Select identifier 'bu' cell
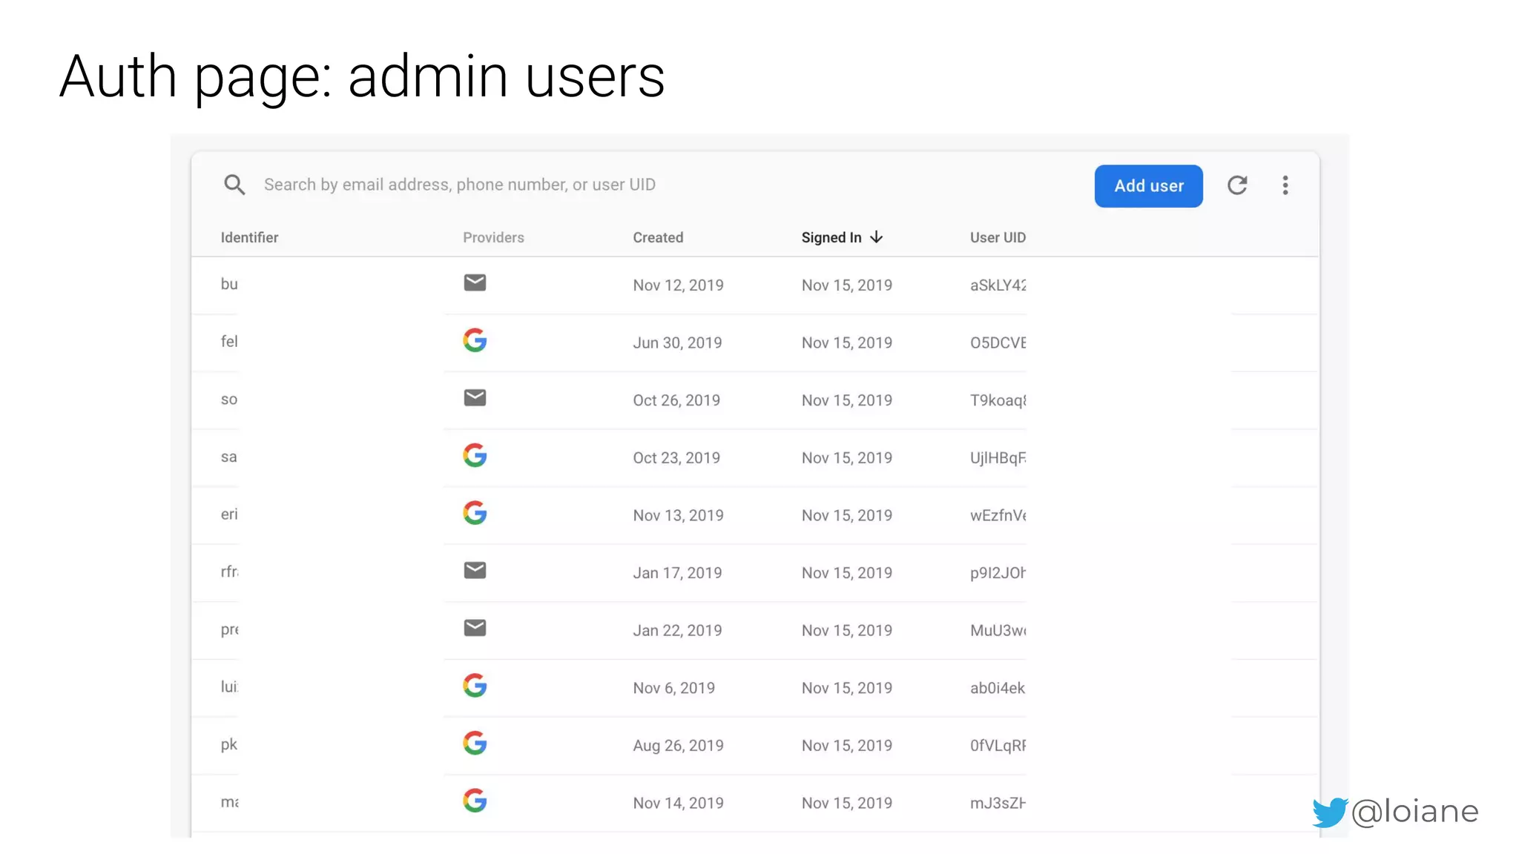 [229, 284]
